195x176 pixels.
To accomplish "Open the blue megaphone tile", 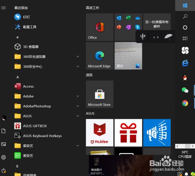I will (x=157, y=133).
